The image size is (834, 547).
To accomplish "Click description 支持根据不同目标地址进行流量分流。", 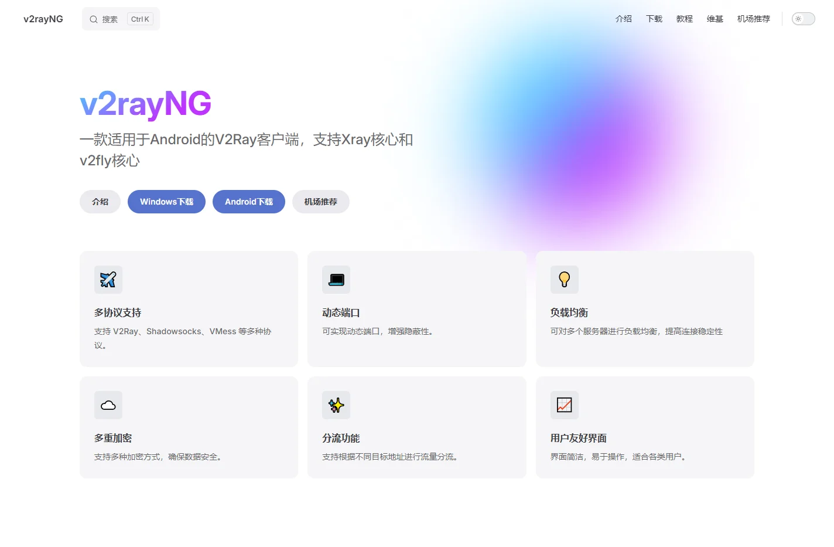I will [391, 457].
